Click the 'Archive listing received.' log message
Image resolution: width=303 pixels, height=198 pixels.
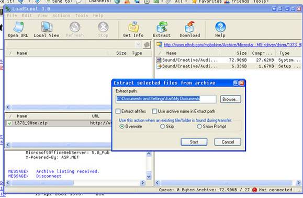[68, 171]
